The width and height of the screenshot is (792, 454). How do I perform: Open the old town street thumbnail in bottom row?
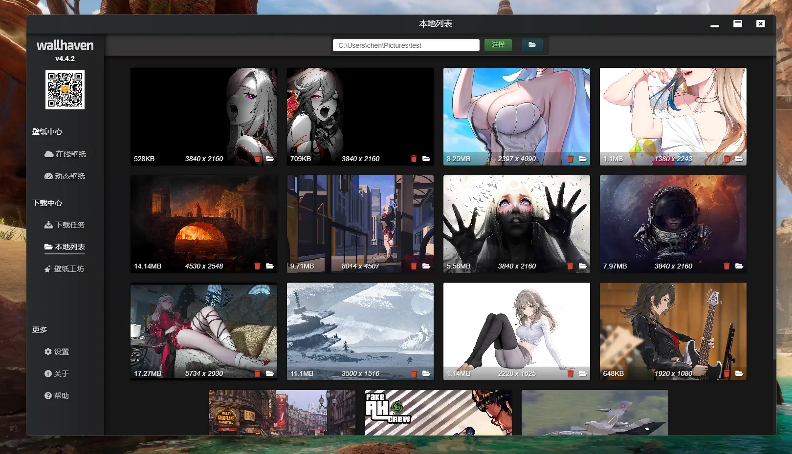(x=282, y=413)
